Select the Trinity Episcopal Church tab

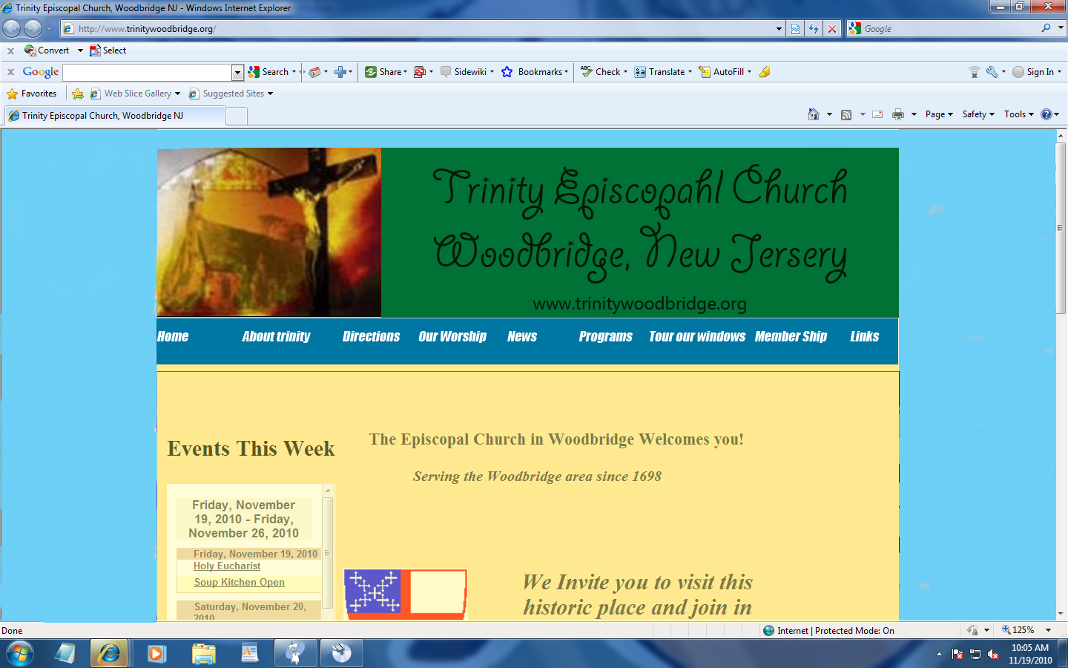(x=115, y=116)
